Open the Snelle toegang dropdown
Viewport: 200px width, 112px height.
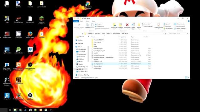(147, 26)
